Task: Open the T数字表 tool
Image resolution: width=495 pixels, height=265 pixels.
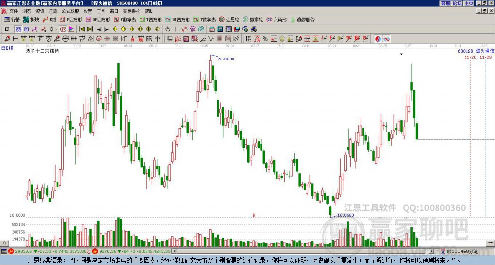Action: click(204, 20)
